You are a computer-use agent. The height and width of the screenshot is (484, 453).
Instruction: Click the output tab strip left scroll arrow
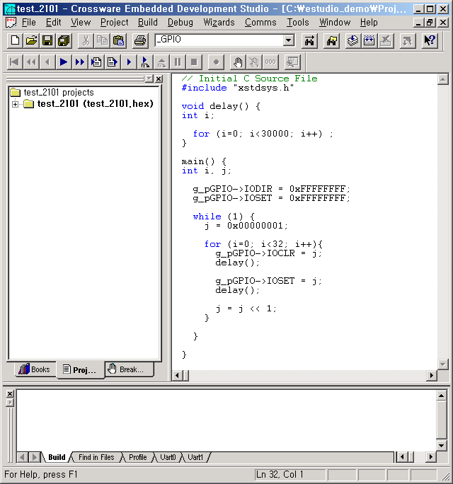22,457
